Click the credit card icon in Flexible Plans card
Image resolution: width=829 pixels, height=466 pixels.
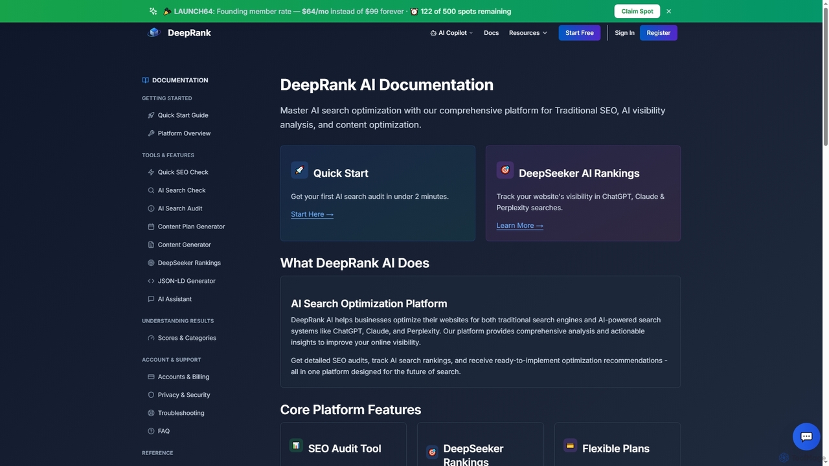570,445
